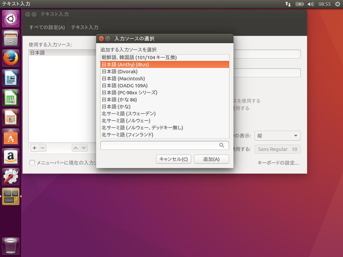This screenshot has height=257, width=343.
Task: Open Firefox from the launcher
Action: (x=11, y=58)
